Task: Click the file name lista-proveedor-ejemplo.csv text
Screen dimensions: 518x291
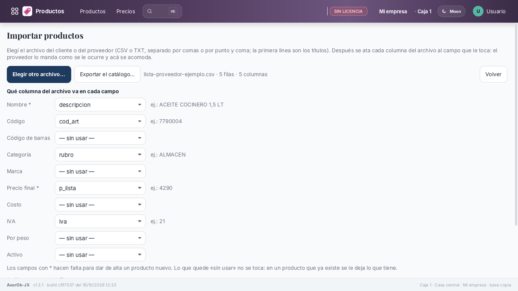Action: tap(179, 74)
